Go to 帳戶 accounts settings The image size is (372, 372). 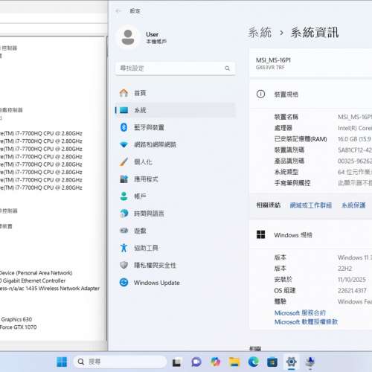pos(176,196)
